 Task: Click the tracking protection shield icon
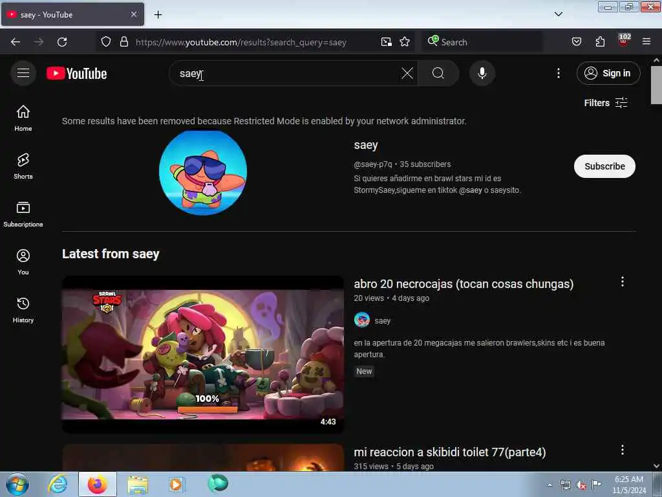tap(106, 41)
